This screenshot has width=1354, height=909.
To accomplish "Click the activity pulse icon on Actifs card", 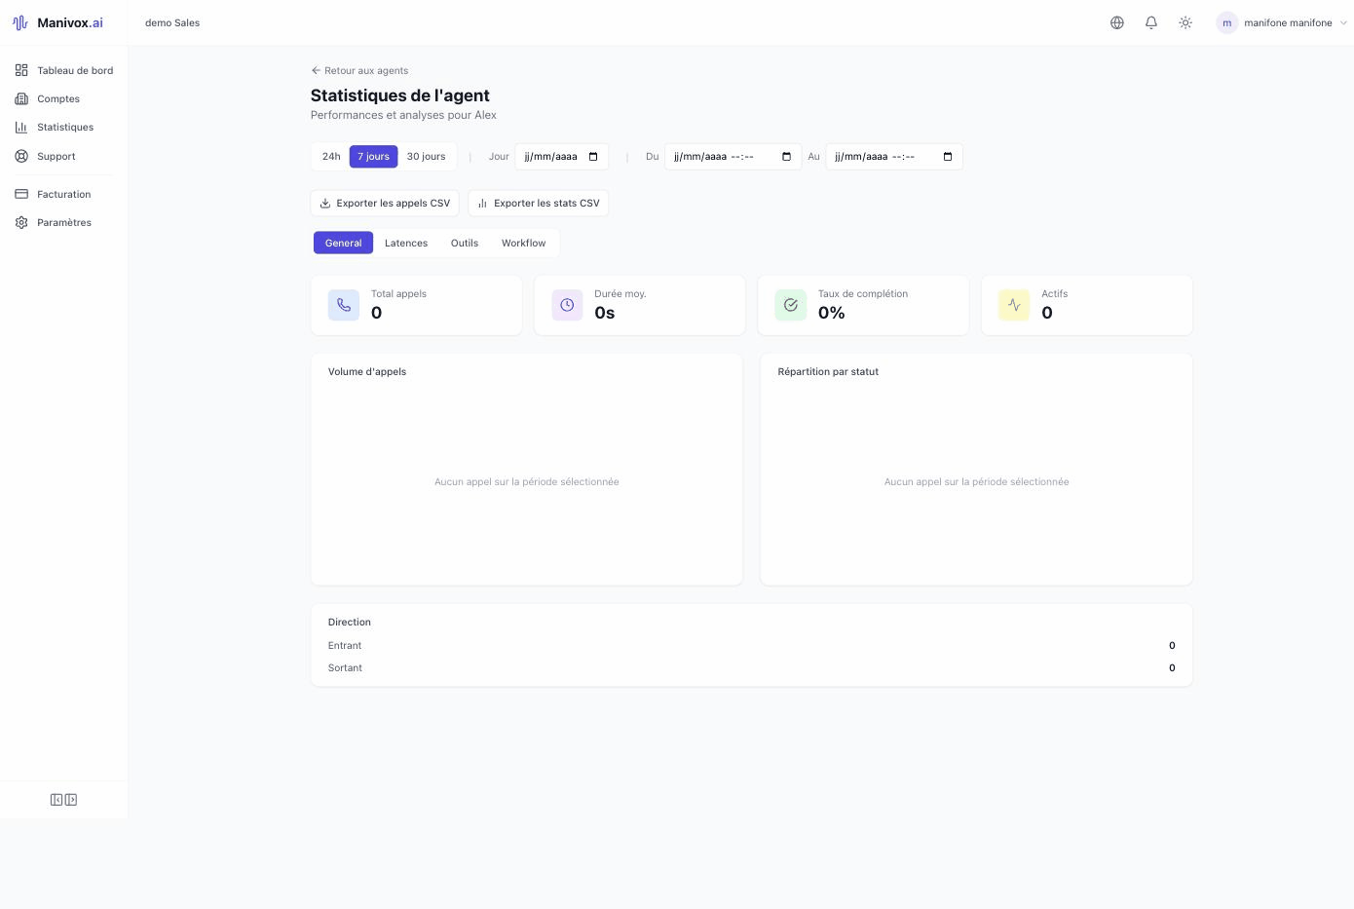I will [1014, 305].
